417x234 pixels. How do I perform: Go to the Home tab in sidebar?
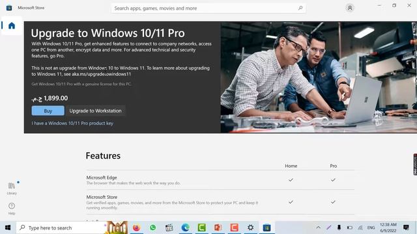click(x=12, y=25)
